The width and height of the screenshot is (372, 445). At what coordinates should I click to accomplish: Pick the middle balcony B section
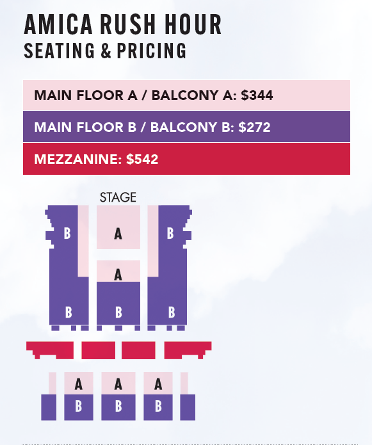(x=118, y=407)
